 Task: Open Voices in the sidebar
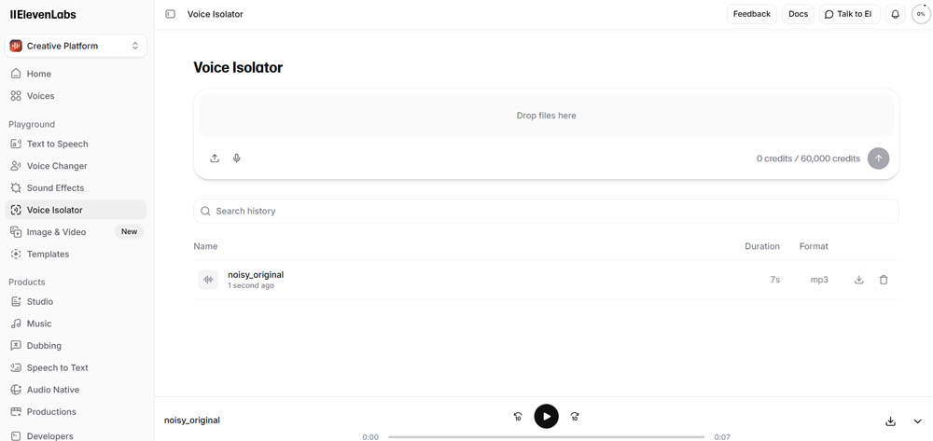click(x=76, y=96)
